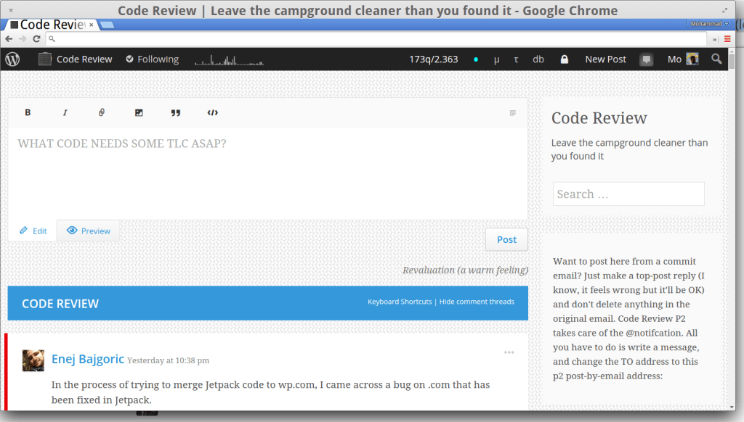Insert a code block with the code icon

213,112
